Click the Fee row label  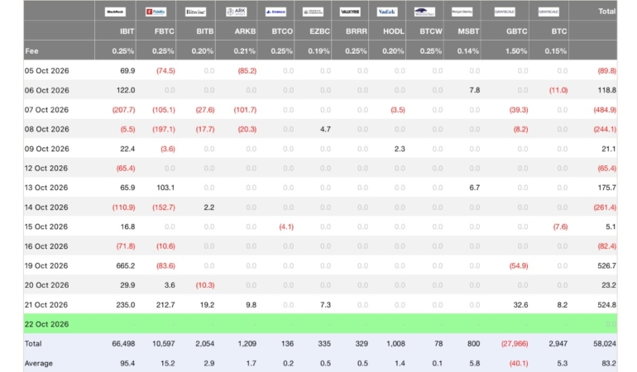[31, 51]
